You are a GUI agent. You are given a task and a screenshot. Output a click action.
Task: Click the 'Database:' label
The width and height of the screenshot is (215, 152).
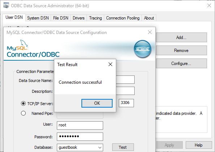click(x=43, y=147)
